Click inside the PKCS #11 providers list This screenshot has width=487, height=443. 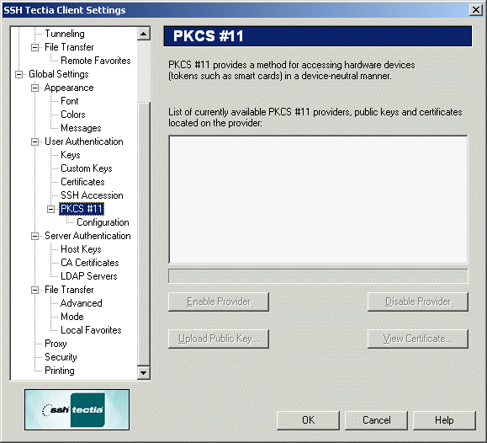point(318,200)
